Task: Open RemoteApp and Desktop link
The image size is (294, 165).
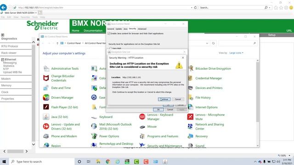Action: click(x=116, y=143)
